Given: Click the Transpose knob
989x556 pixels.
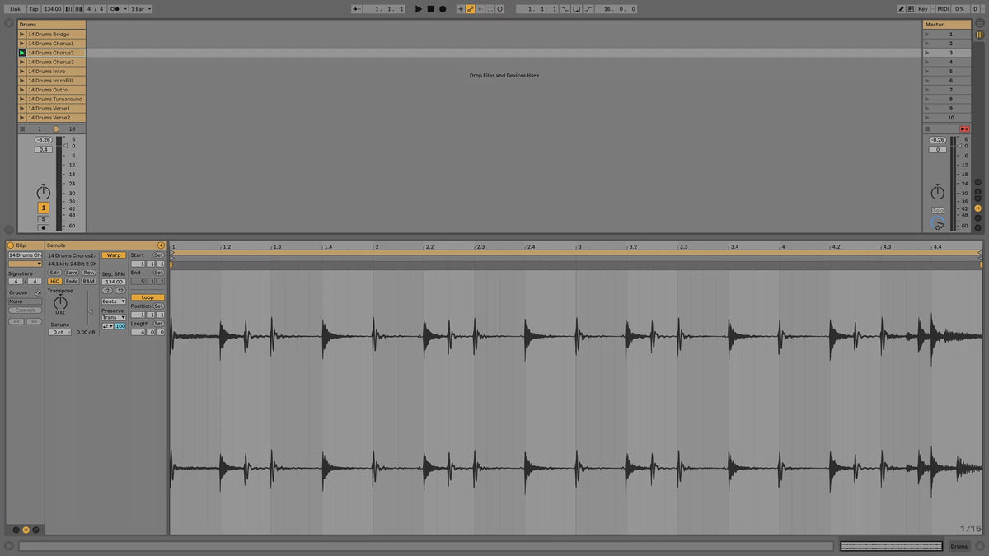Looking at the screenshot, I should 60,302.
